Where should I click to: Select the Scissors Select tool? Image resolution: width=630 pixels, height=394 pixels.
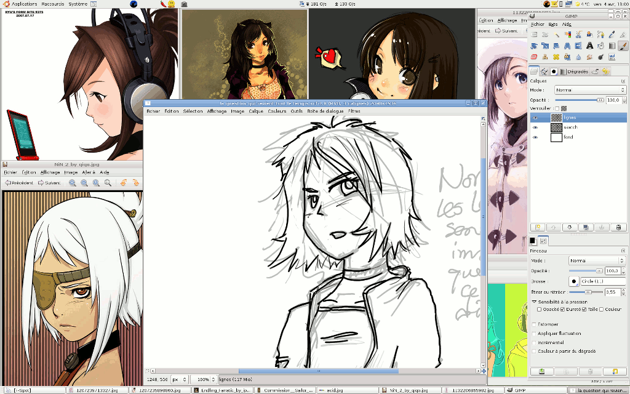[x=578, y=35]
